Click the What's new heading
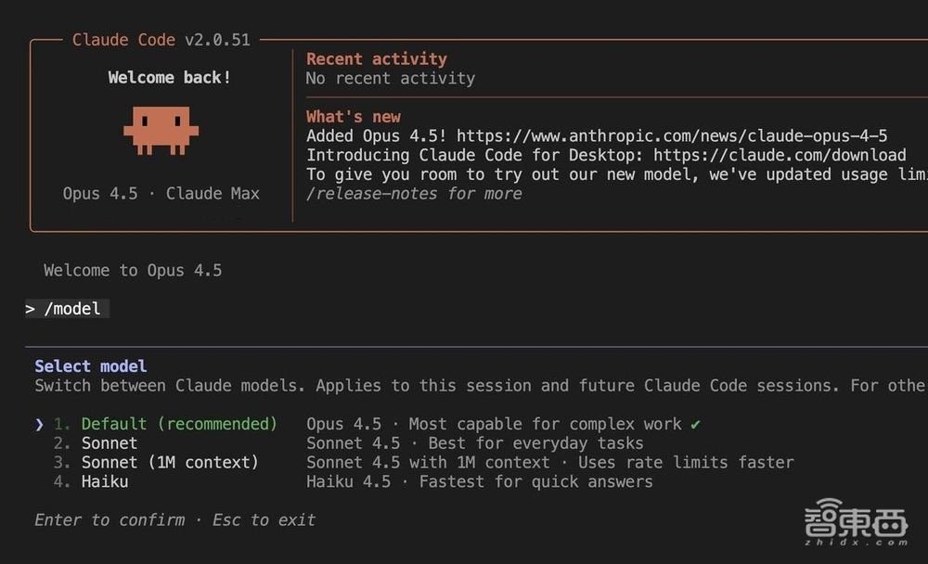 click(354, 117)
